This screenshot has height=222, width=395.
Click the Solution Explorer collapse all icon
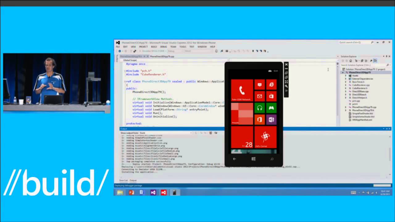tap(362, 61)
